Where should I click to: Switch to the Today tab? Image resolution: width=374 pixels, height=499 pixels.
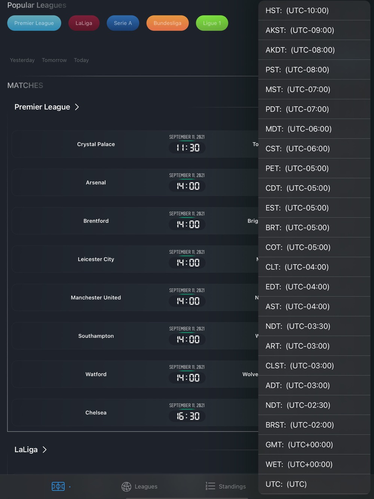(81, 60)
